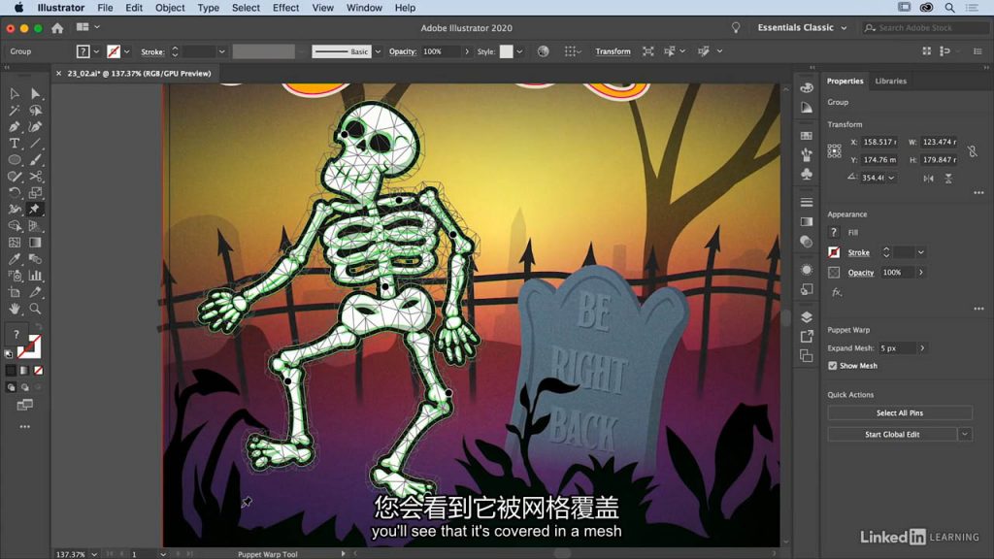Switch to Draw Behind mode
The height and width of the screenshot is (559, 994).
coord(24,387)
